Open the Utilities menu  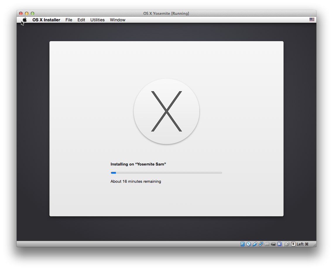[x=97, y=20]
